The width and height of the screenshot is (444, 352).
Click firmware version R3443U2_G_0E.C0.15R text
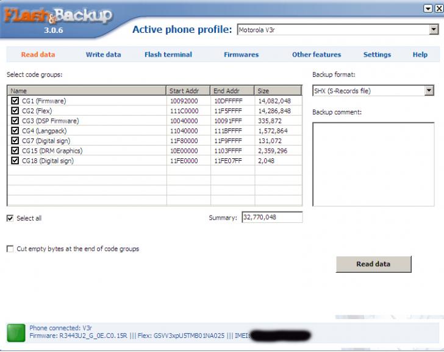[x=93, y=336]
